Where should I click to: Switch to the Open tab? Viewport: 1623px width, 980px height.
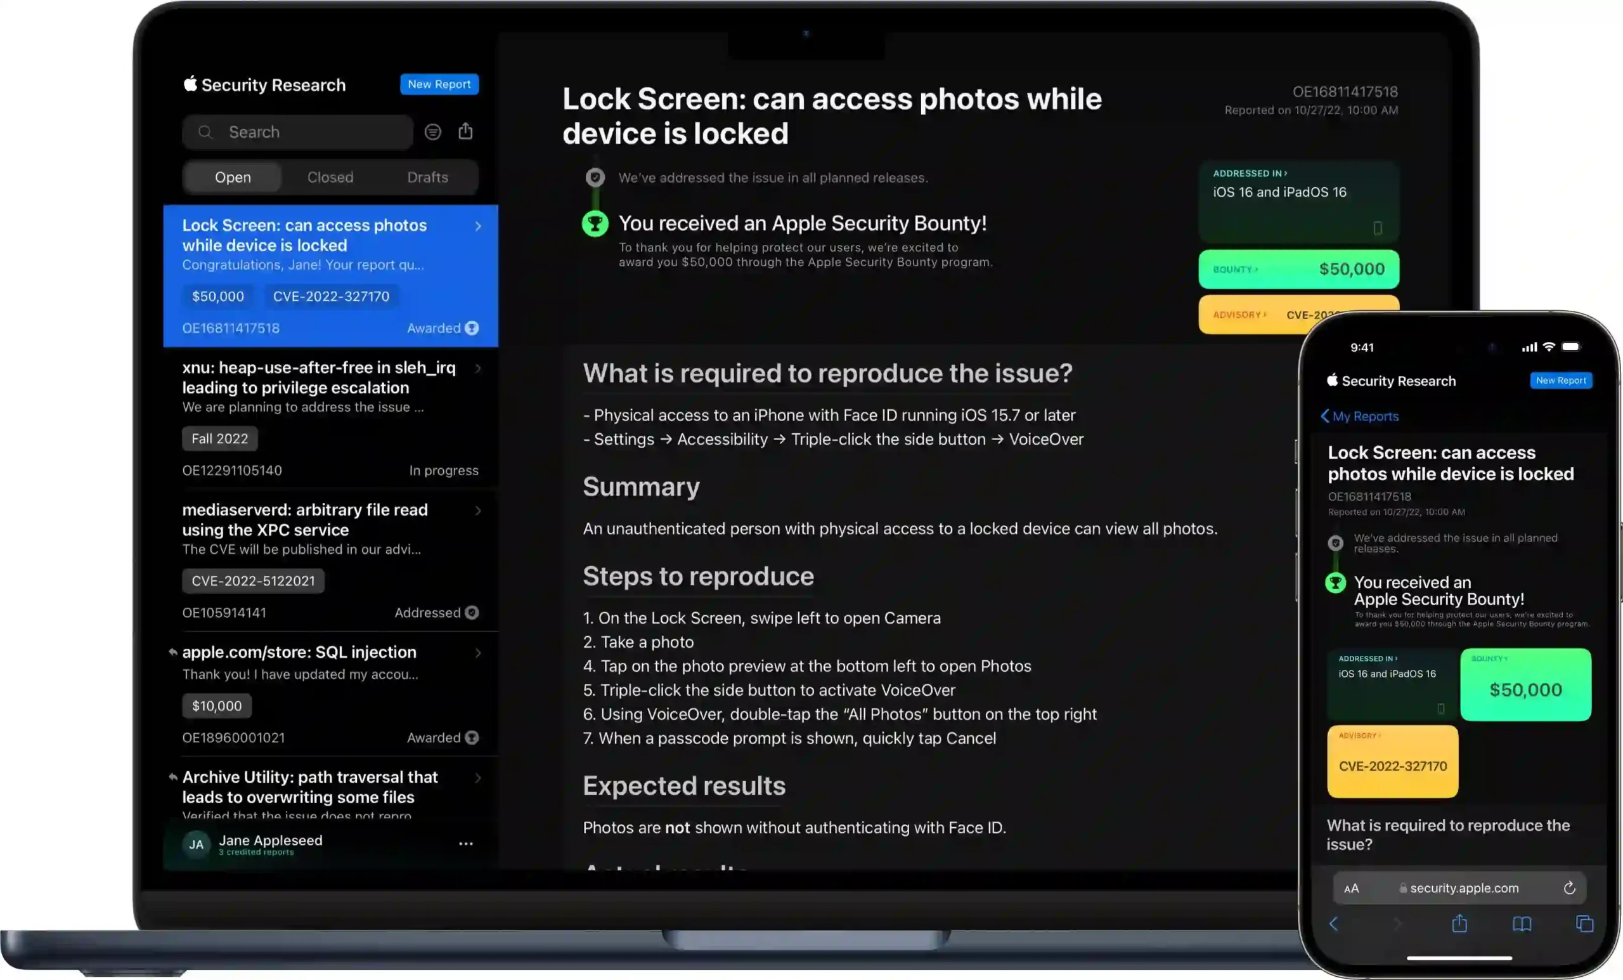pos(233,177)
